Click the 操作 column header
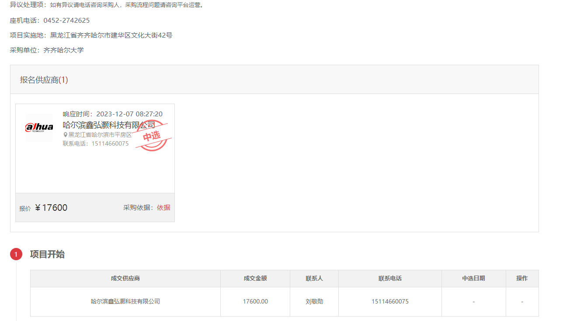Screen dimensions: 563x321 point(522,279)
